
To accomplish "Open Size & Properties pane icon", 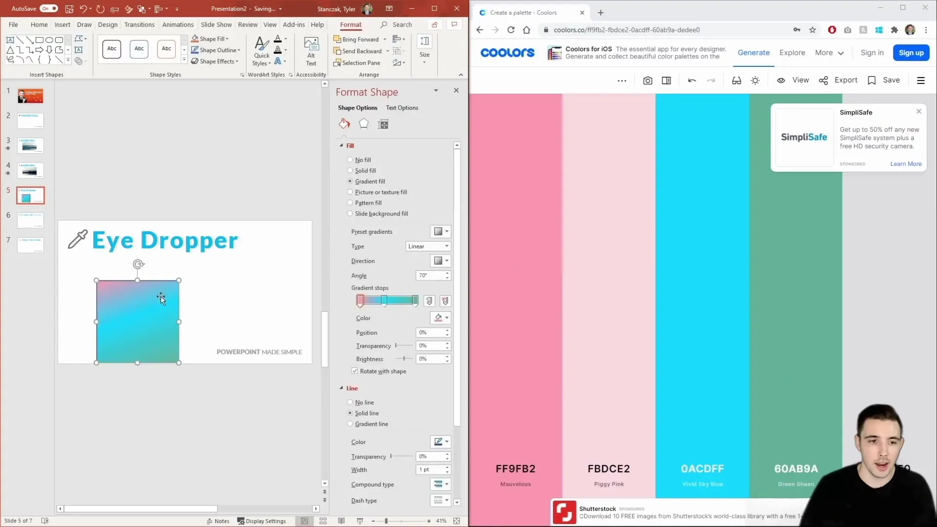I will tap(383, 124).
